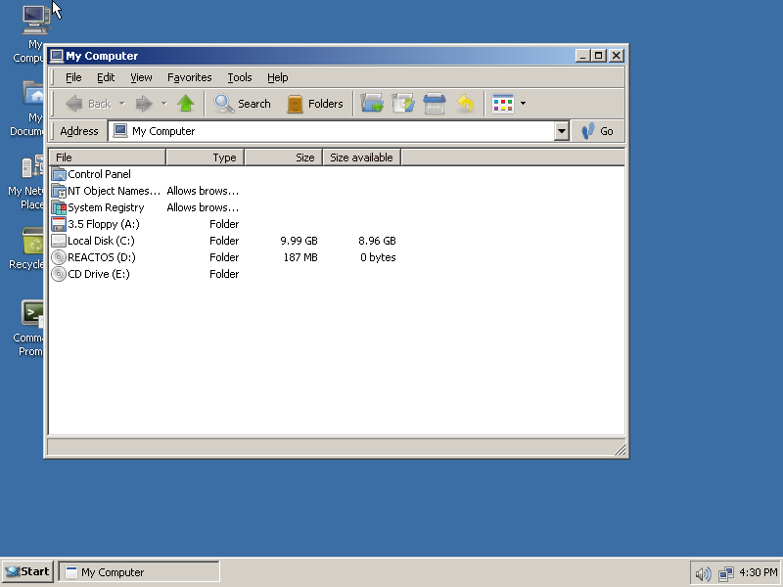The height and width of the screenshot is (587, 783).
Task: Click the 9.99 GB size value
Action: [299, 241]
